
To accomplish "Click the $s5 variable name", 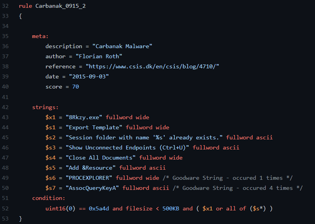I will click(x=51, y=168).
